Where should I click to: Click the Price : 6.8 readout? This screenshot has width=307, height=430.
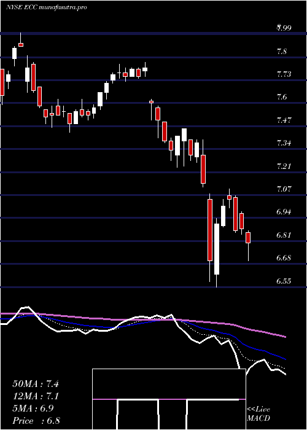[36, 421]
